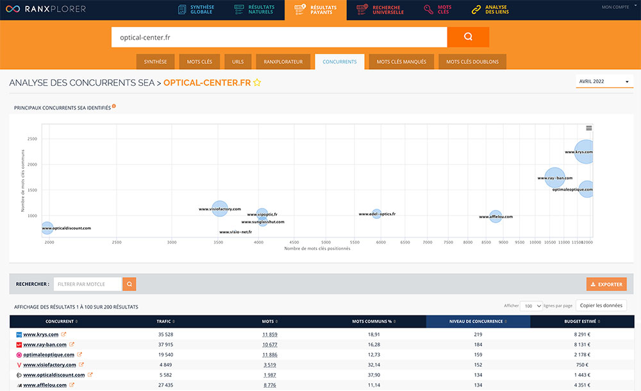The width and height of the screenshot is (641, 391).
Task: Open the Résultats Naturels section
Action: click(x=254, y=10)
